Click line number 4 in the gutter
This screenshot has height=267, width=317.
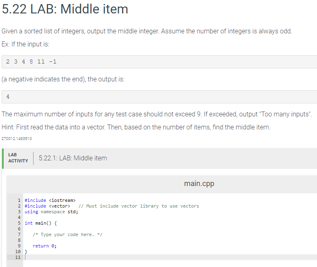pyautogui.click(x=19, y=217)
